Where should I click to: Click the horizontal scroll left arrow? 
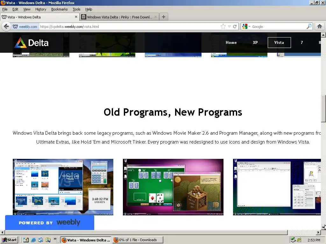click(x=2, y=232)
